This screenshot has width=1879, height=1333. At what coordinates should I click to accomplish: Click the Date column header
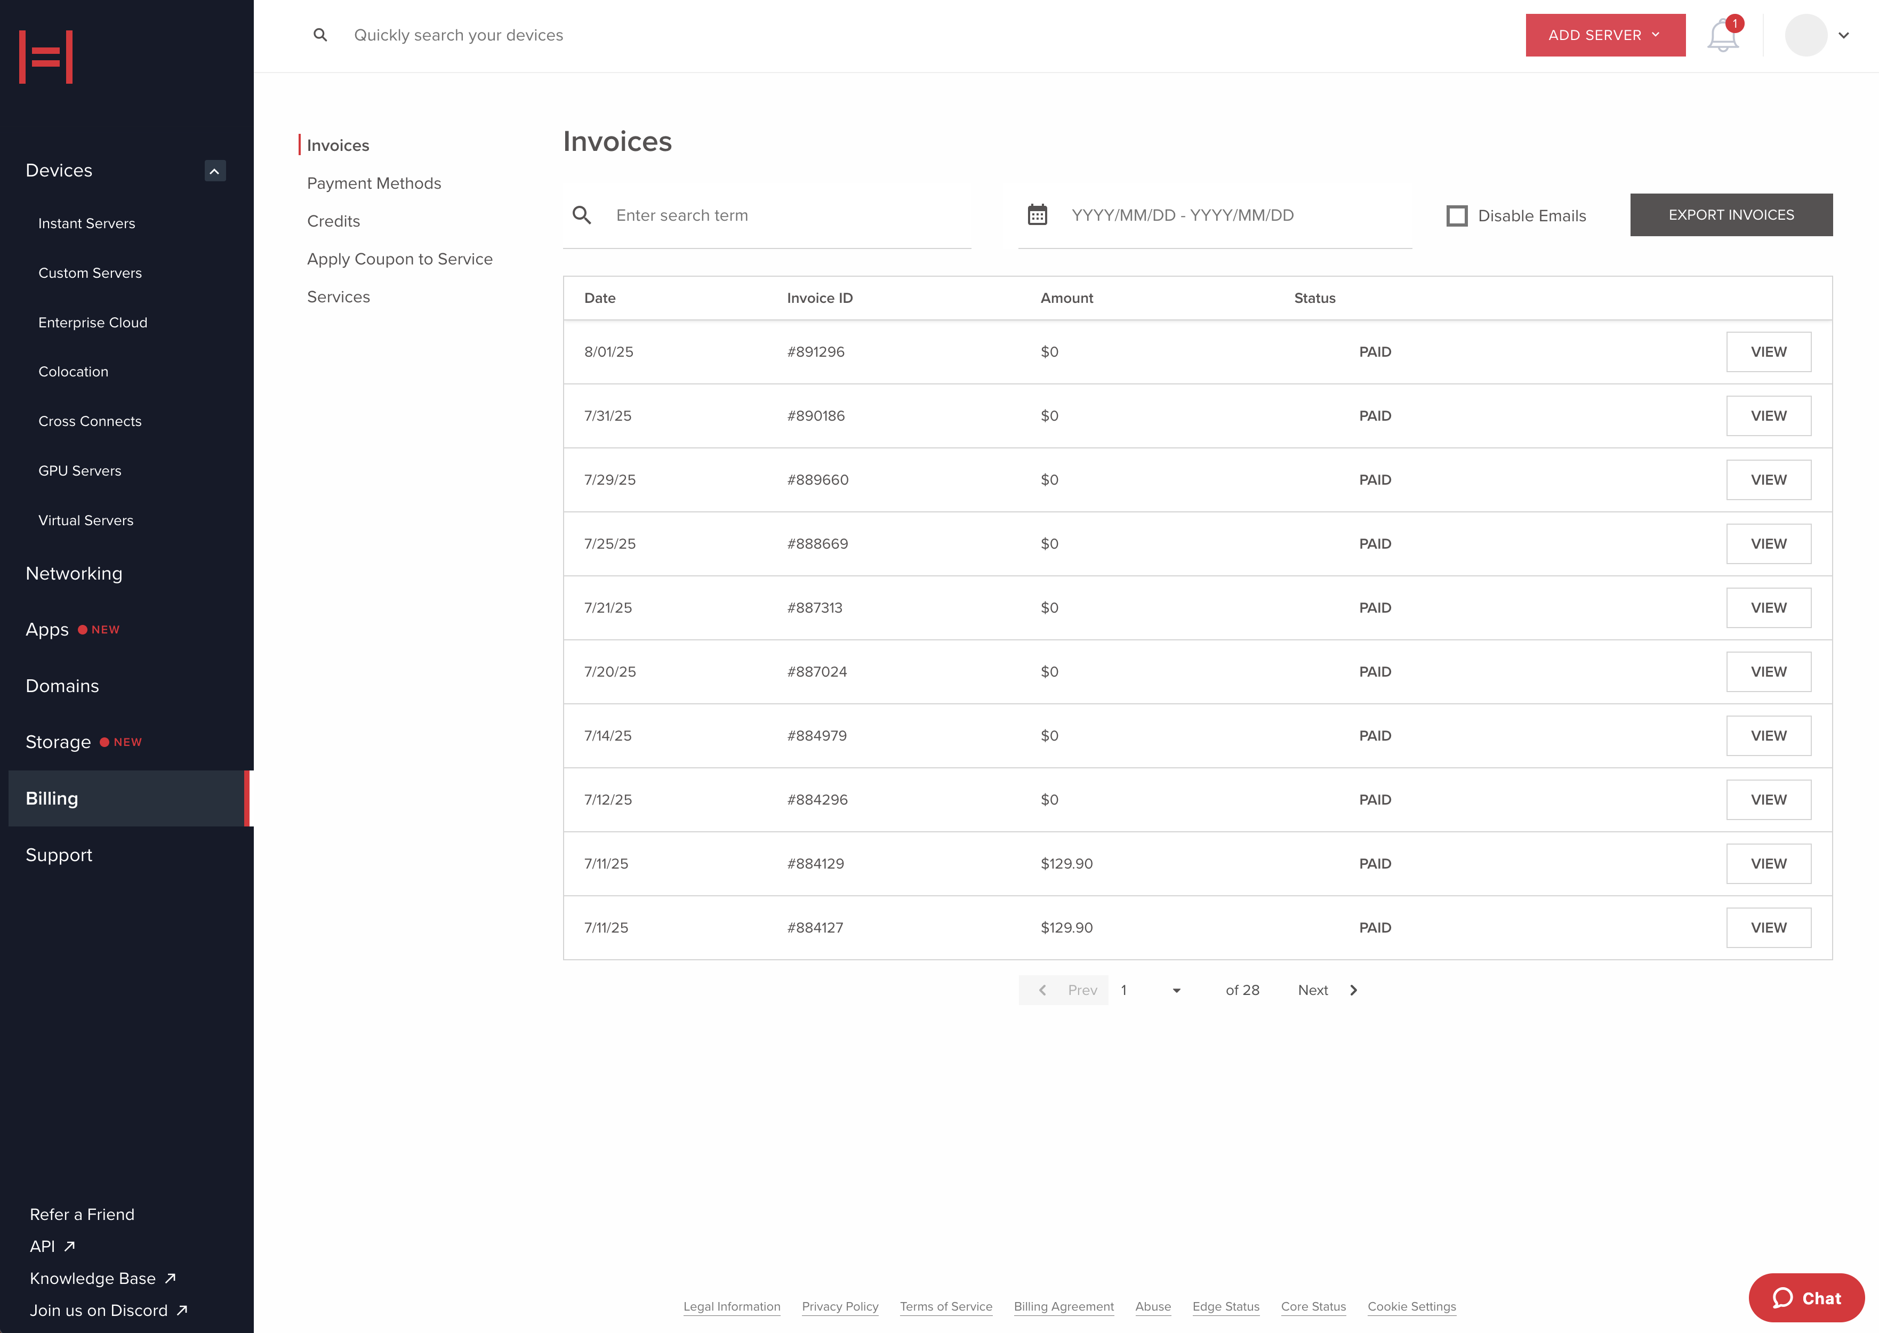599,298
